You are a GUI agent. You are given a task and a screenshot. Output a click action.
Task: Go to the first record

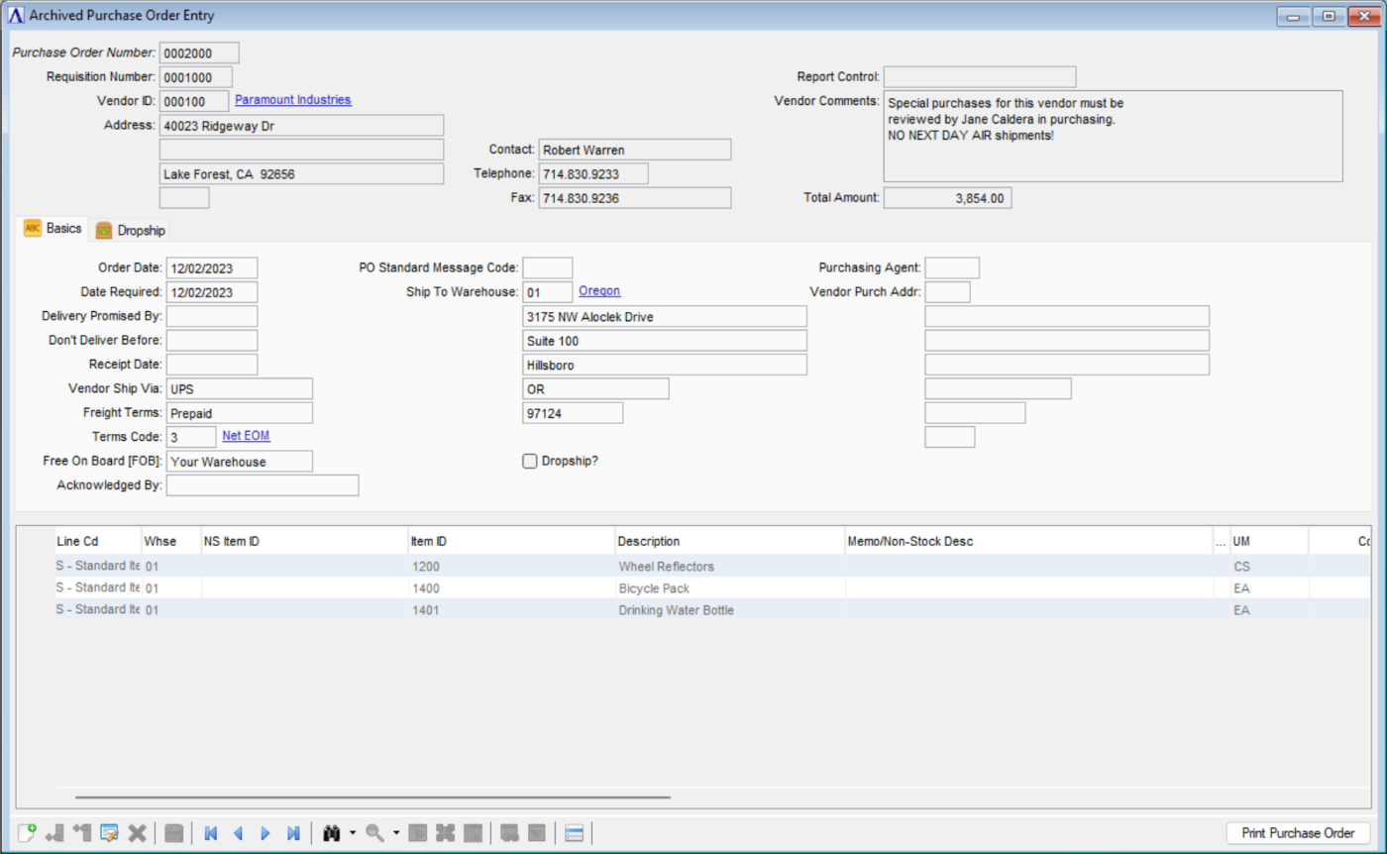(x=210, y=833)
